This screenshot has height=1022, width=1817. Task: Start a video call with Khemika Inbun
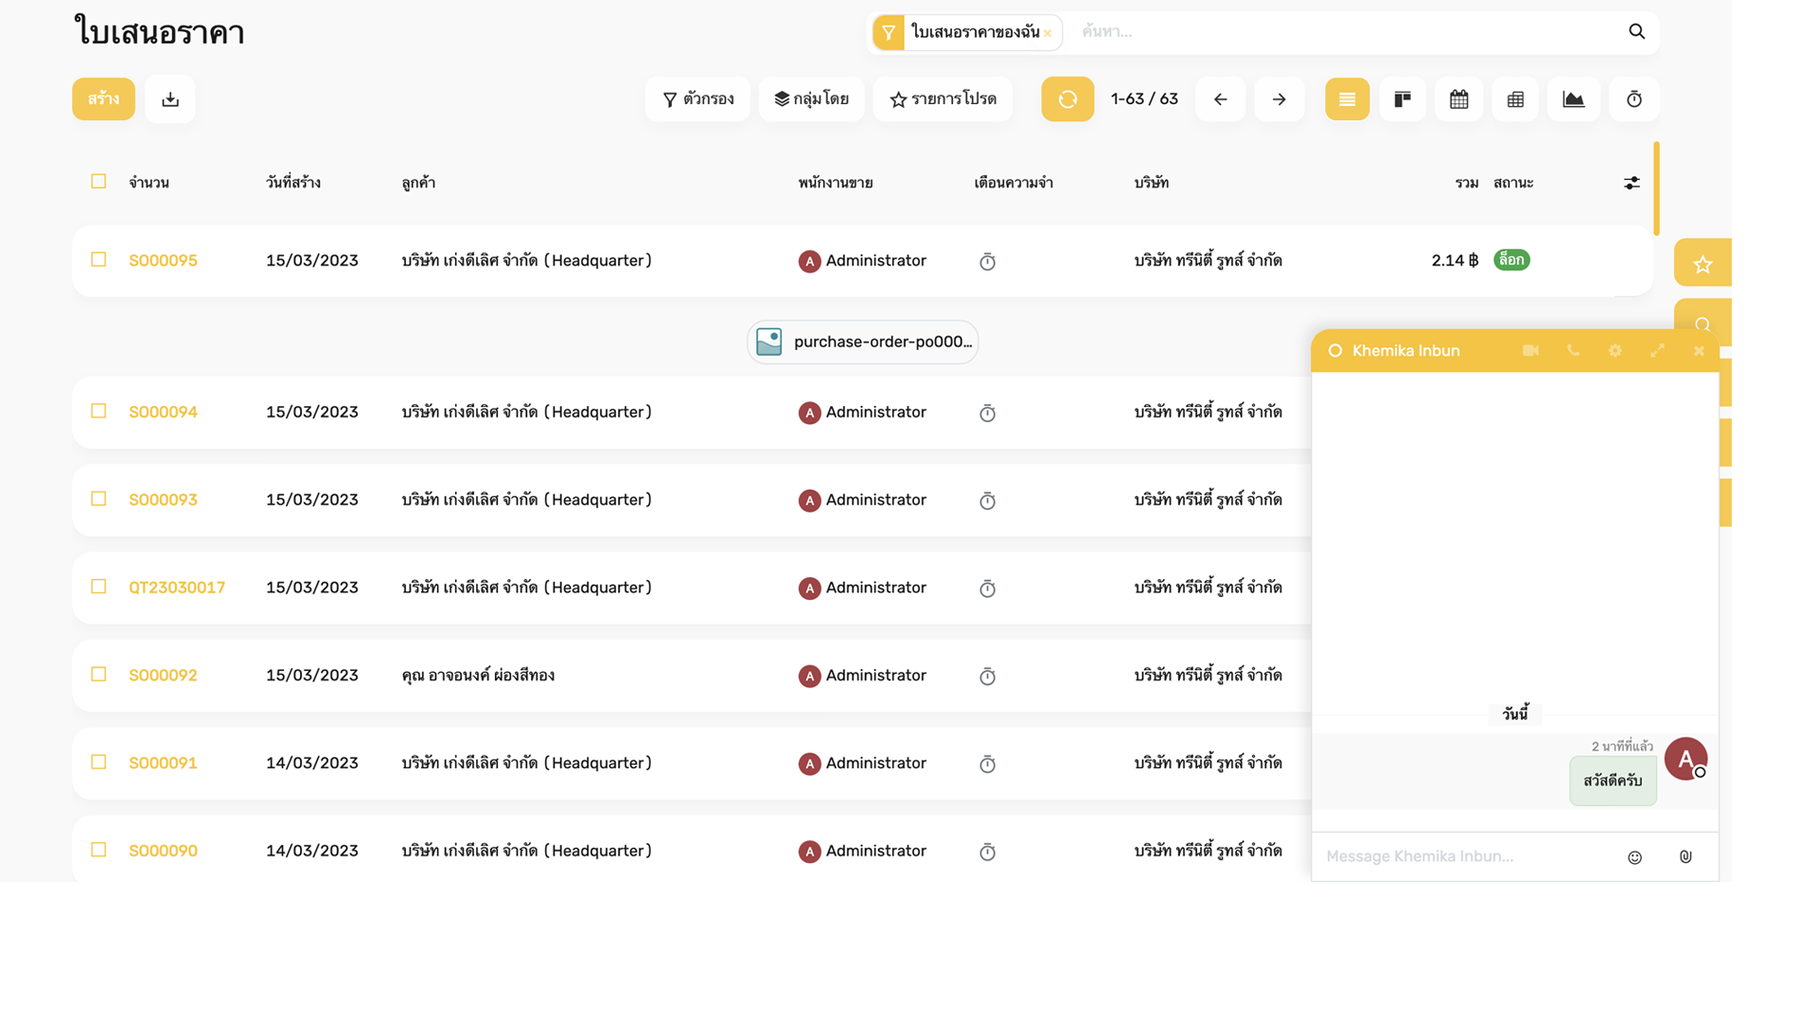[1530, 350]
